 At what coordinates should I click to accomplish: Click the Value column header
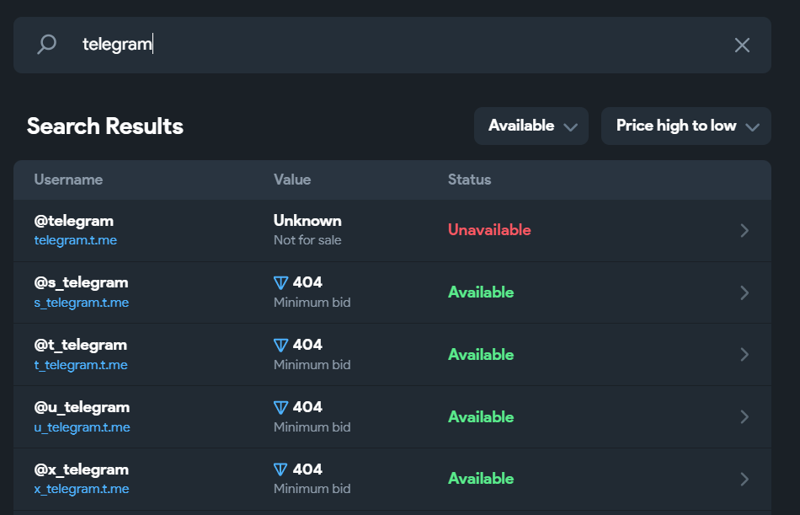tap(292, 180)
